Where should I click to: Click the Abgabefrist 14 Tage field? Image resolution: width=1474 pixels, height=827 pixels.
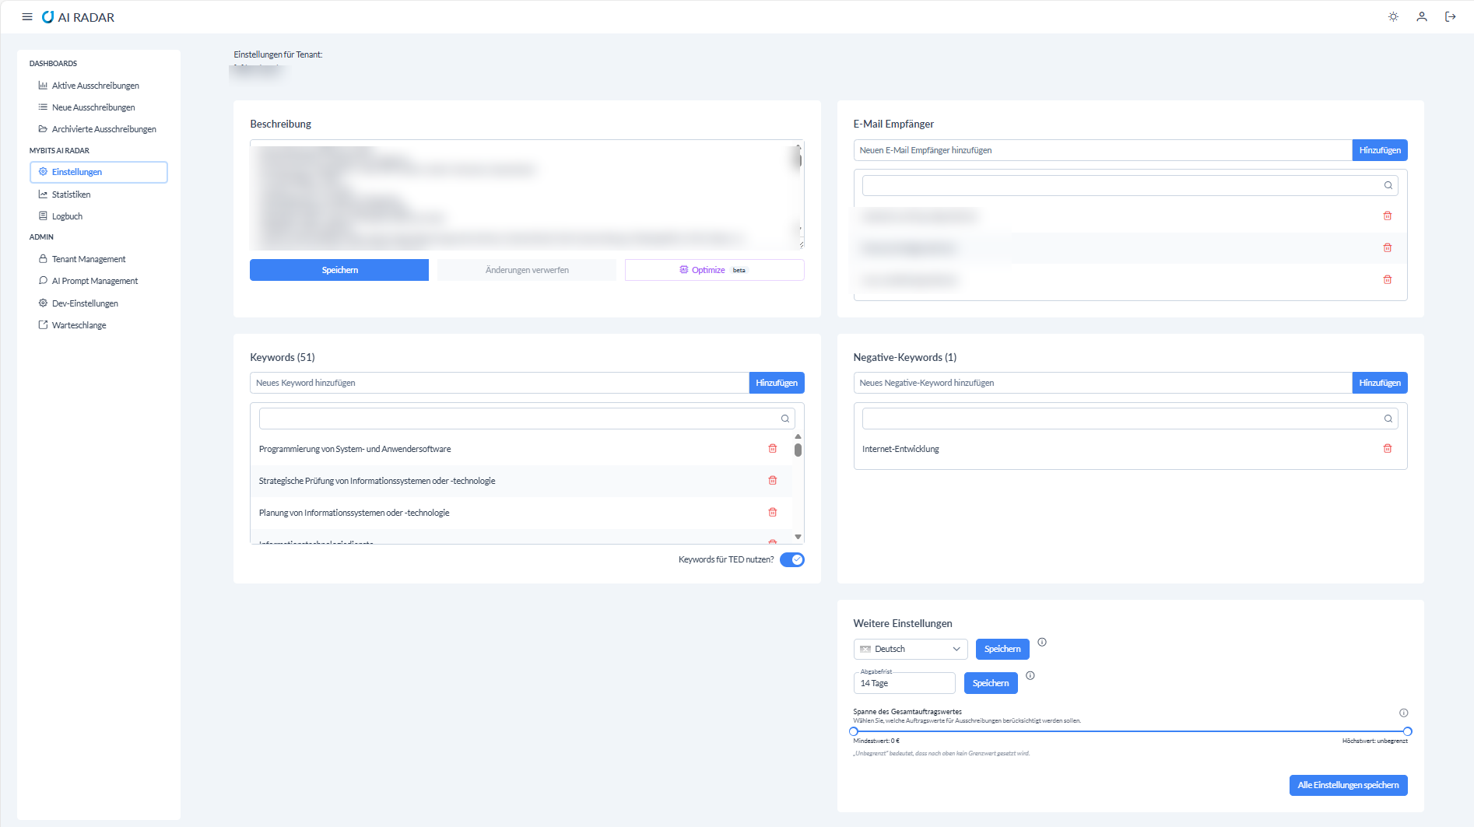[904, 683]
